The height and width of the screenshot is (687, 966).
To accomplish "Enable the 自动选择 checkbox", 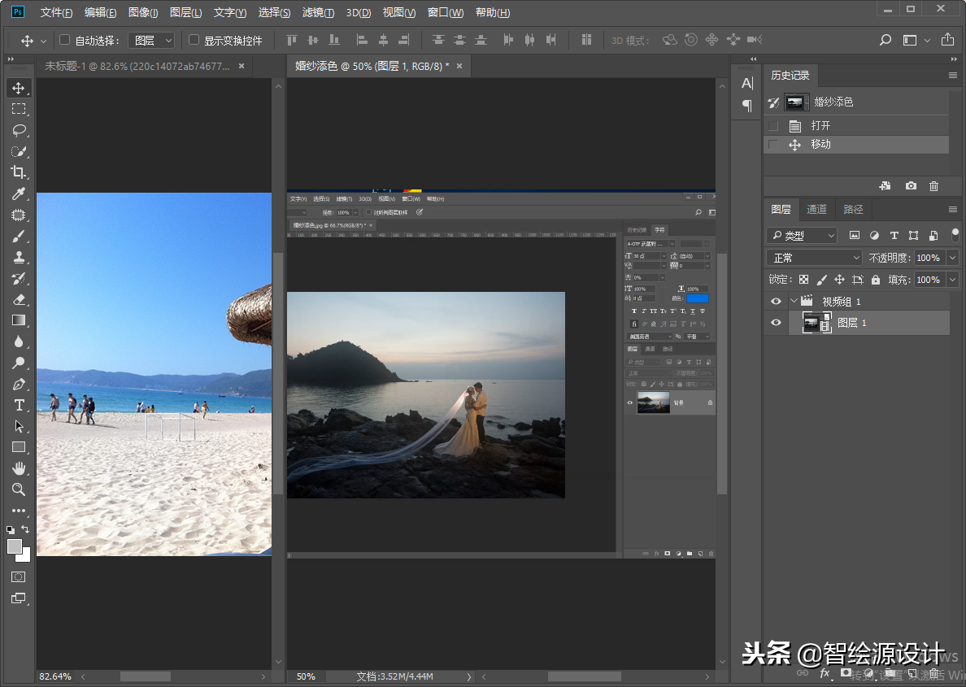I will tap(65, 40).
